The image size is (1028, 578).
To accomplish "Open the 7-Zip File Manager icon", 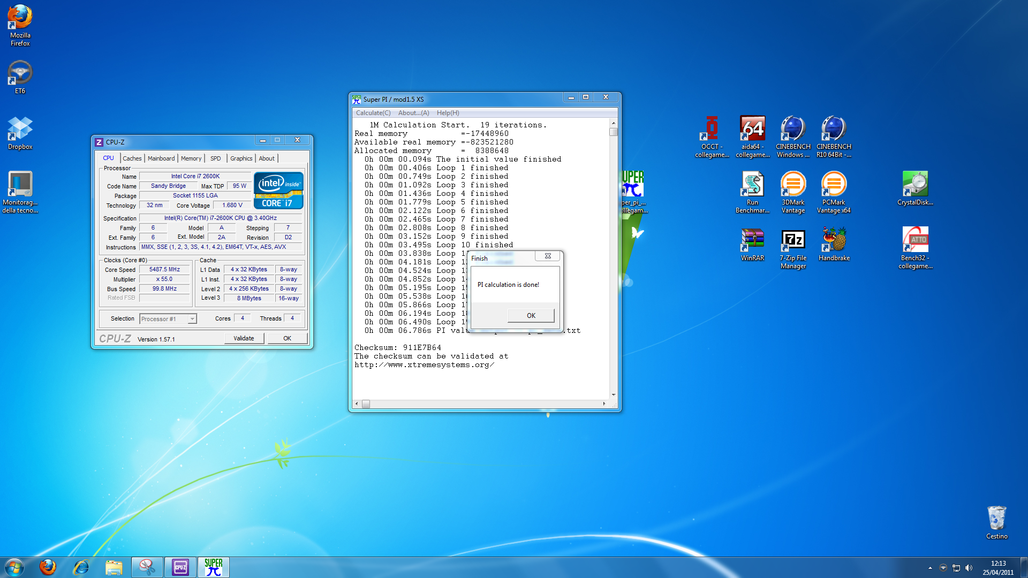I will coord(793,241).
